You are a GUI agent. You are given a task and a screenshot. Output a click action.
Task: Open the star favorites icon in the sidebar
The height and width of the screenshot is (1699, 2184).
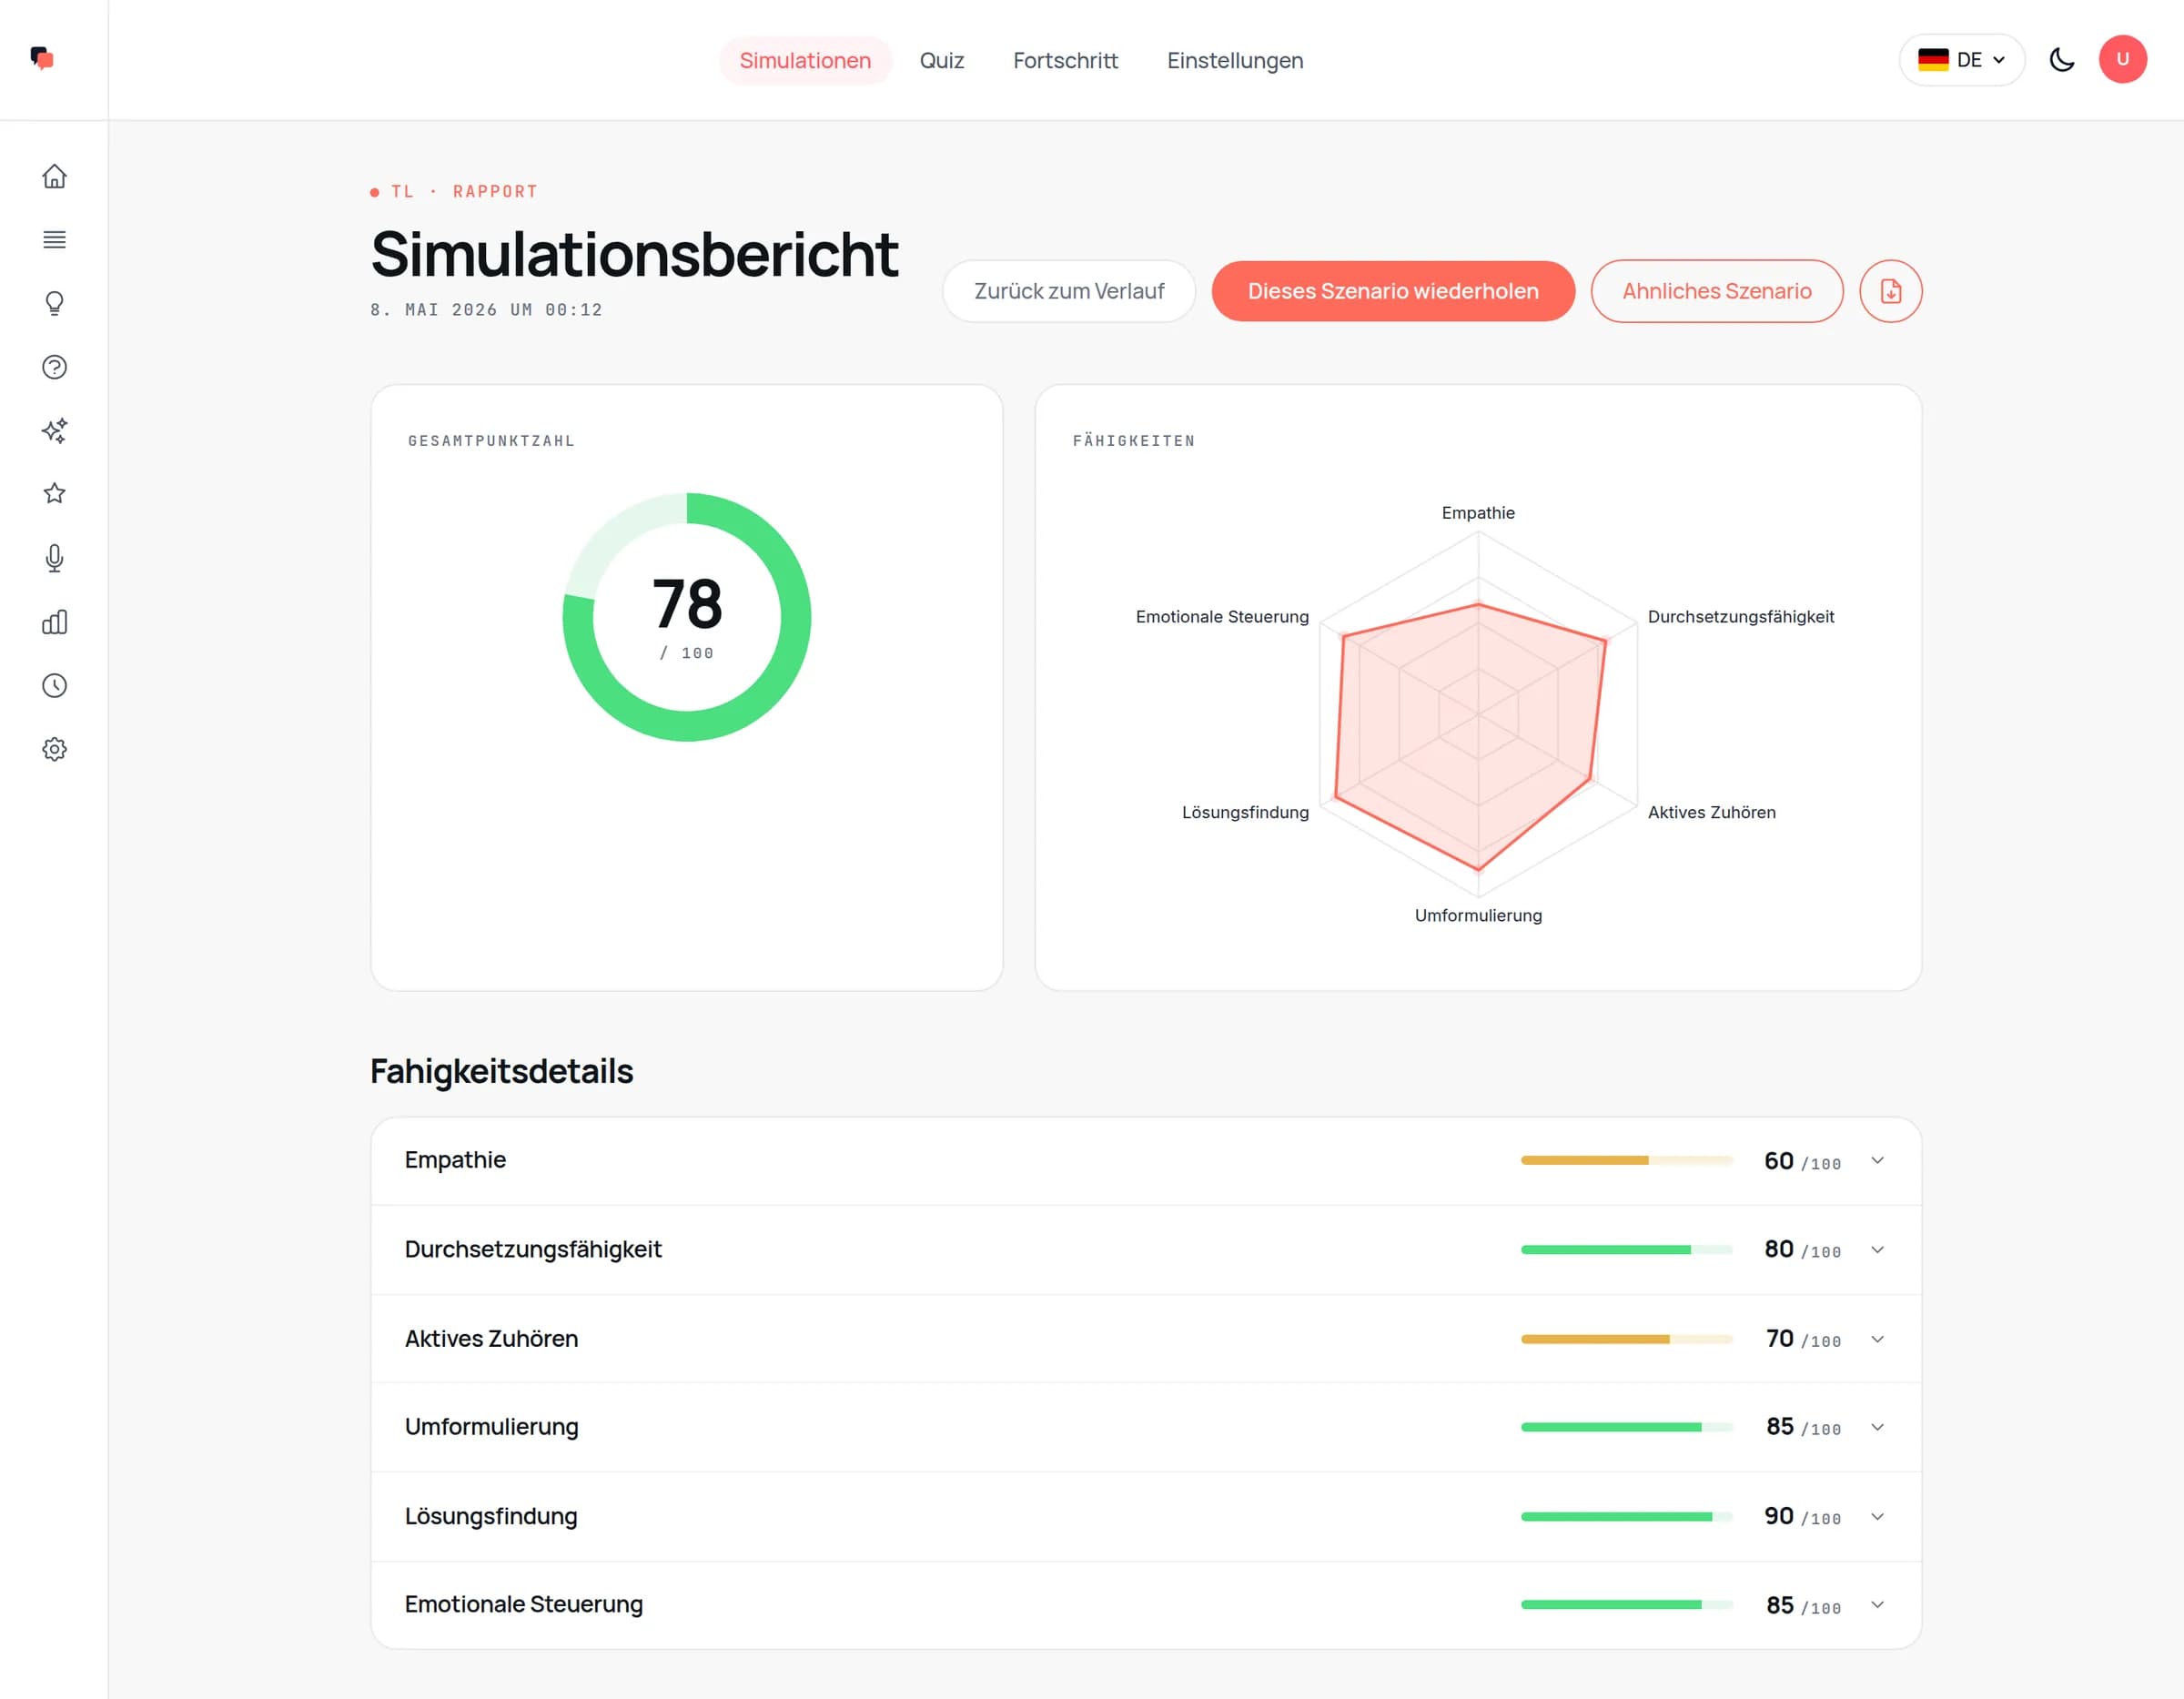54,493
